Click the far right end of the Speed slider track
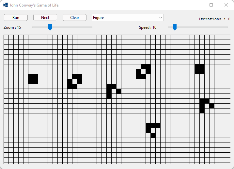Image resolution: width=234 pixels, height=169 pixels. (x=227, y=27)
